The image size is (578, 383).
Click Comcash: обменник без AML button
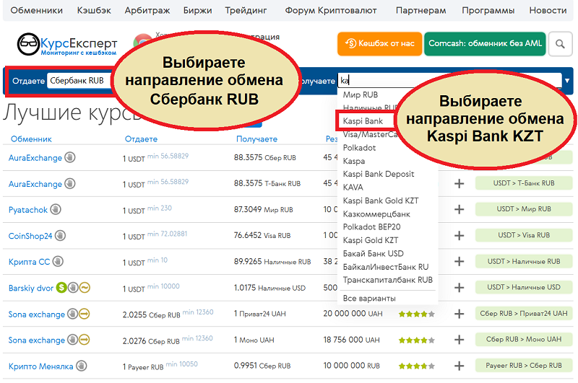(485, 44)
